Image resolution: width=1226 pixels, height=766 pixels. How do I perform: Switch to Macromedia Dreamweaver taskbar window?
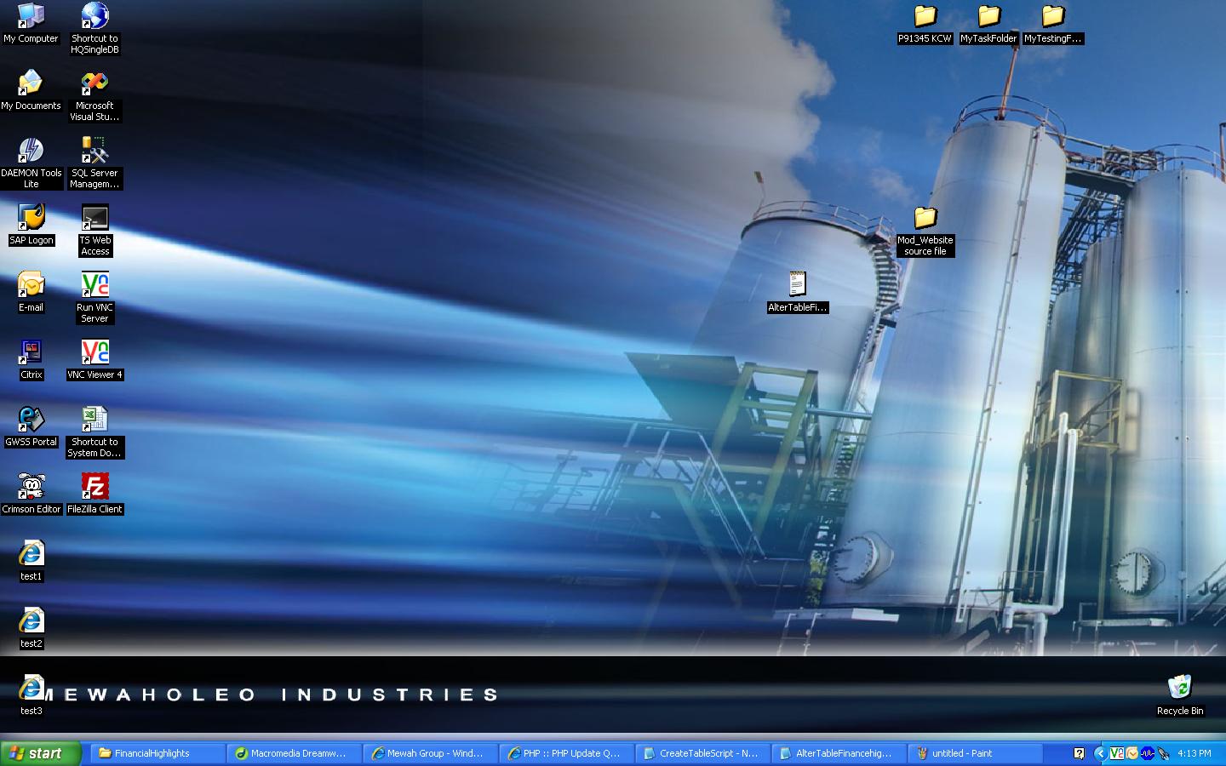pyautogui.click(x=294, y=753)
